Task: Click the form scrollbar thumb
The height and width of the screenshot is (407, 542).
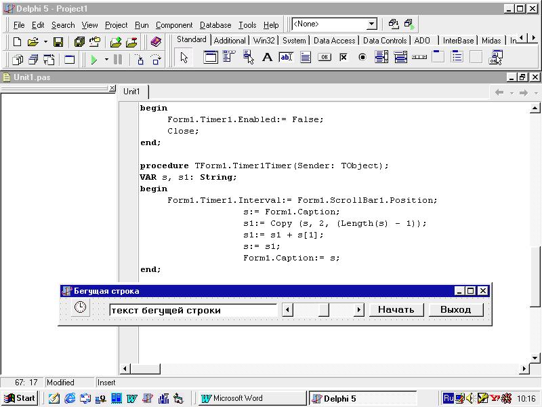Action: tap(324, 309)
